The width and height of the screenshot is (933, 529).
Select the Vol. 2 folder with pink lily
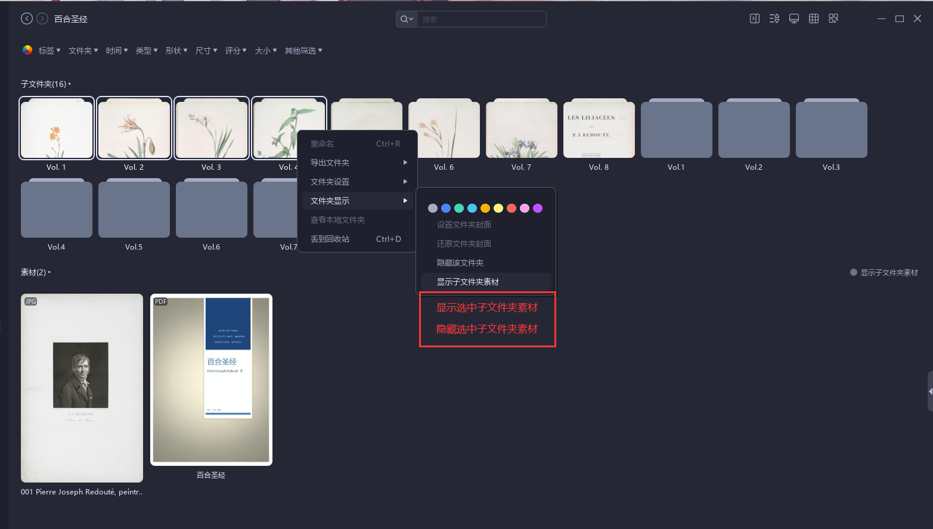pos(134,128)
